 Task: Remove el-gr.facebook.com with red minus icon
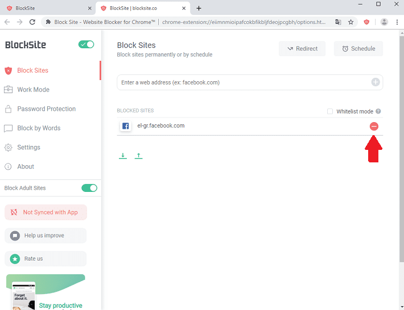tap(374, 126)
